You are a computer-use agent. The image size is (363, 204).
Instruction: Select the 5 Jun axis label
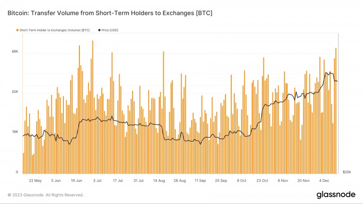coord(56,181)
